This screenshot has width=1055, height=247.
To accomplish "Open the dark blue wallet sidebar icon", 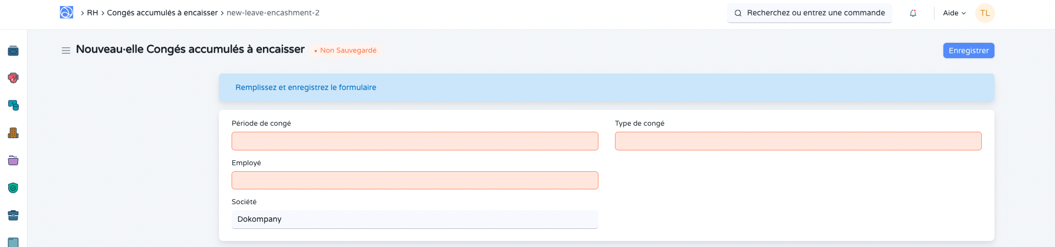I will pyautogui.click(x=13, y=51).
